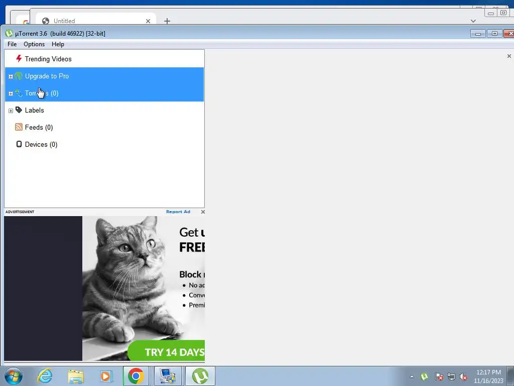Click the µTorrent taskbar button
Screen dimensions: 514x386
[x=200, y=376]
